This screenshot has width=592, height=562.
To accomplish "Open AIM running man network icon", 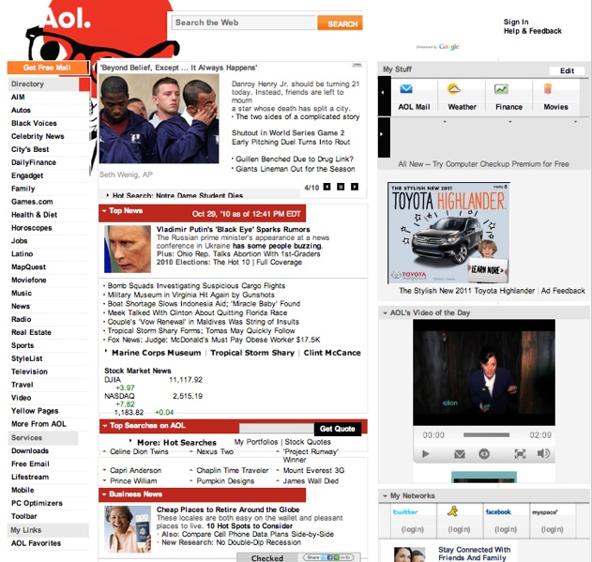I will click(x=453, y=511).
